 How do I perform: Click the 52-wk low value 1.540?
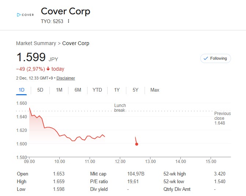pyautogui.click(x=220, y=181)
